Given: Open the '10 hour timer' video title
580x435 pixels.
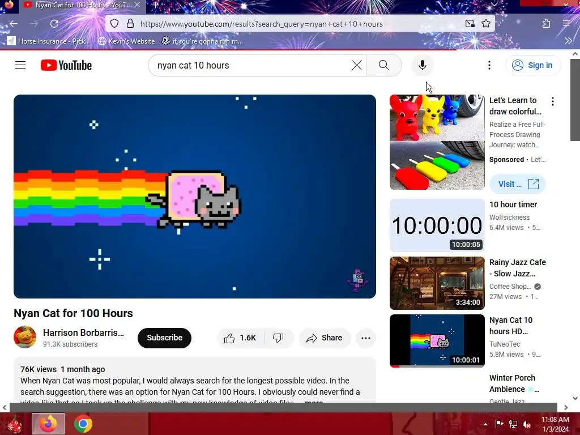Looking at the screenshot, I should [x=513, y=204].
